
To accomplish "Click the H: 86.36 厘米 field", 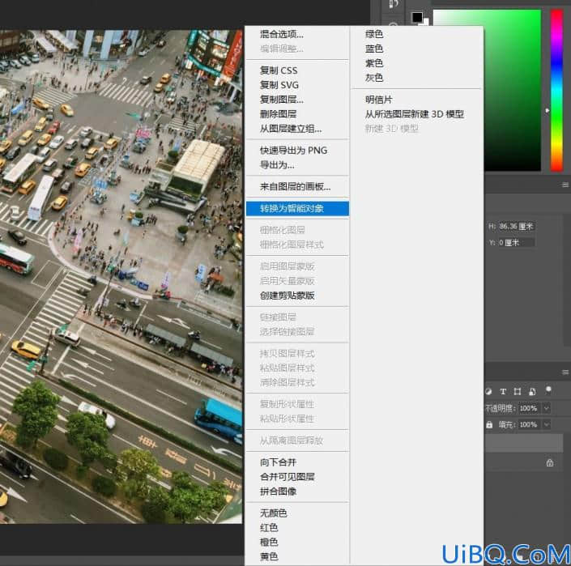I will (516, 227).
